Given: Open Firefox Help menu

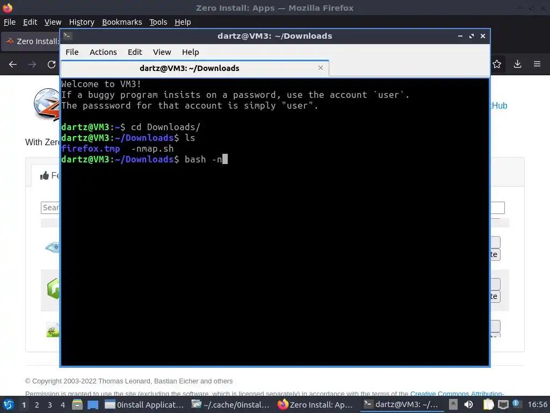Looking at the screenshot, I should 183,22.
